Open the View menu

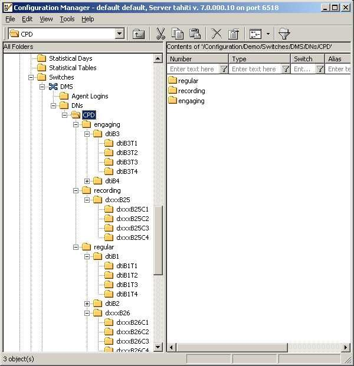46,19
